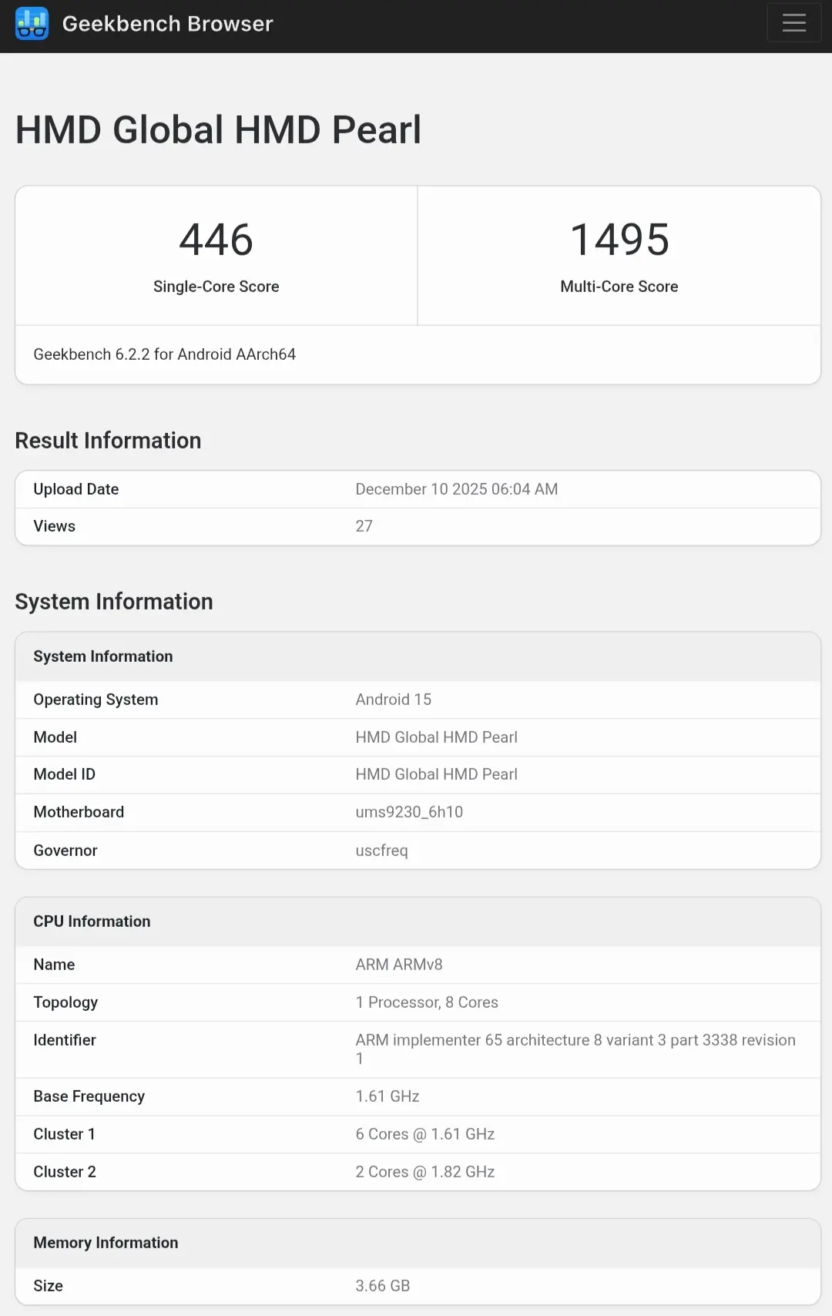Viewport: 832px width, 1316px height.
Task: Click the Android 15 operating system value
Action: 393,700
